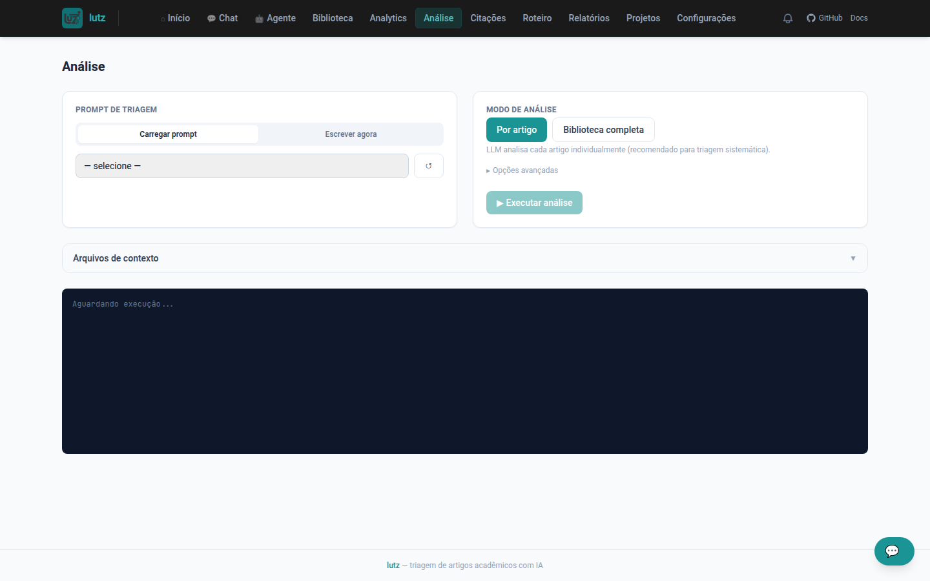
Task: Open the Relatórios tab
Action: 589,18
